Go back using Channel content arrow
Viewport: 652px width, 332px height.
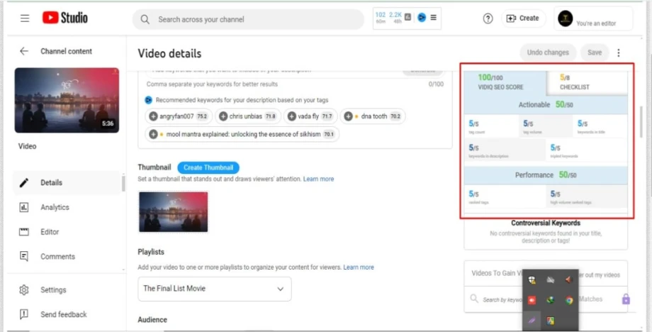point(24,51)
